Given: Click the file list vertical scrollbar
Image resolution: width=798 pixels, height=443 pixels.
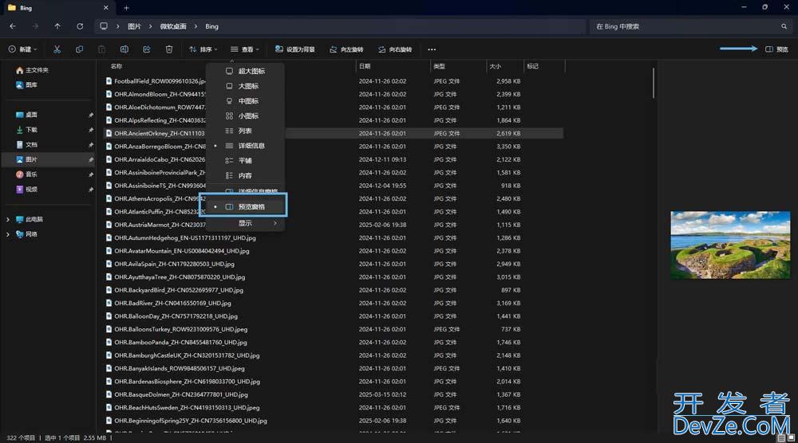Looking at the screenshot, I should coord(654,83).
